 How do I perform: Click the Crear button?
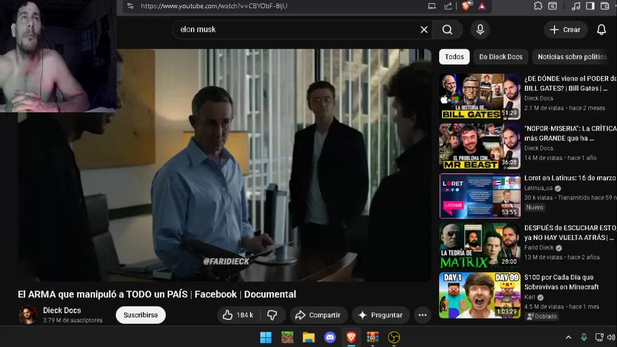566,29
